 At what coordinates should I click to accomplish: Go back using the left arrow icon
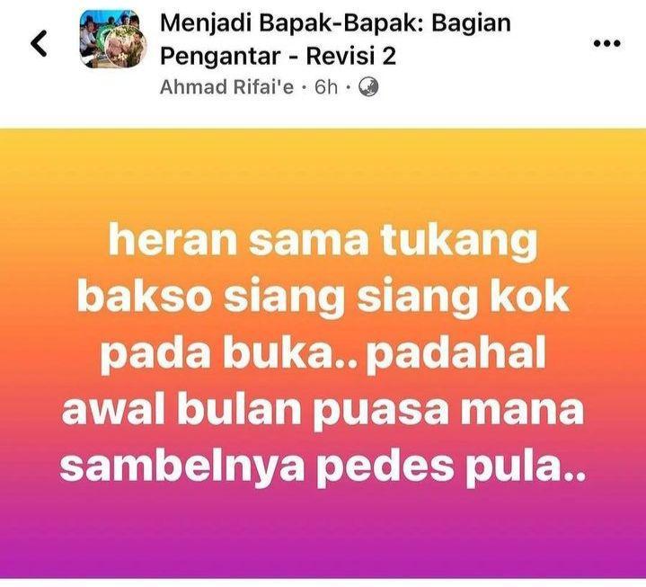[x=40, y=43]
